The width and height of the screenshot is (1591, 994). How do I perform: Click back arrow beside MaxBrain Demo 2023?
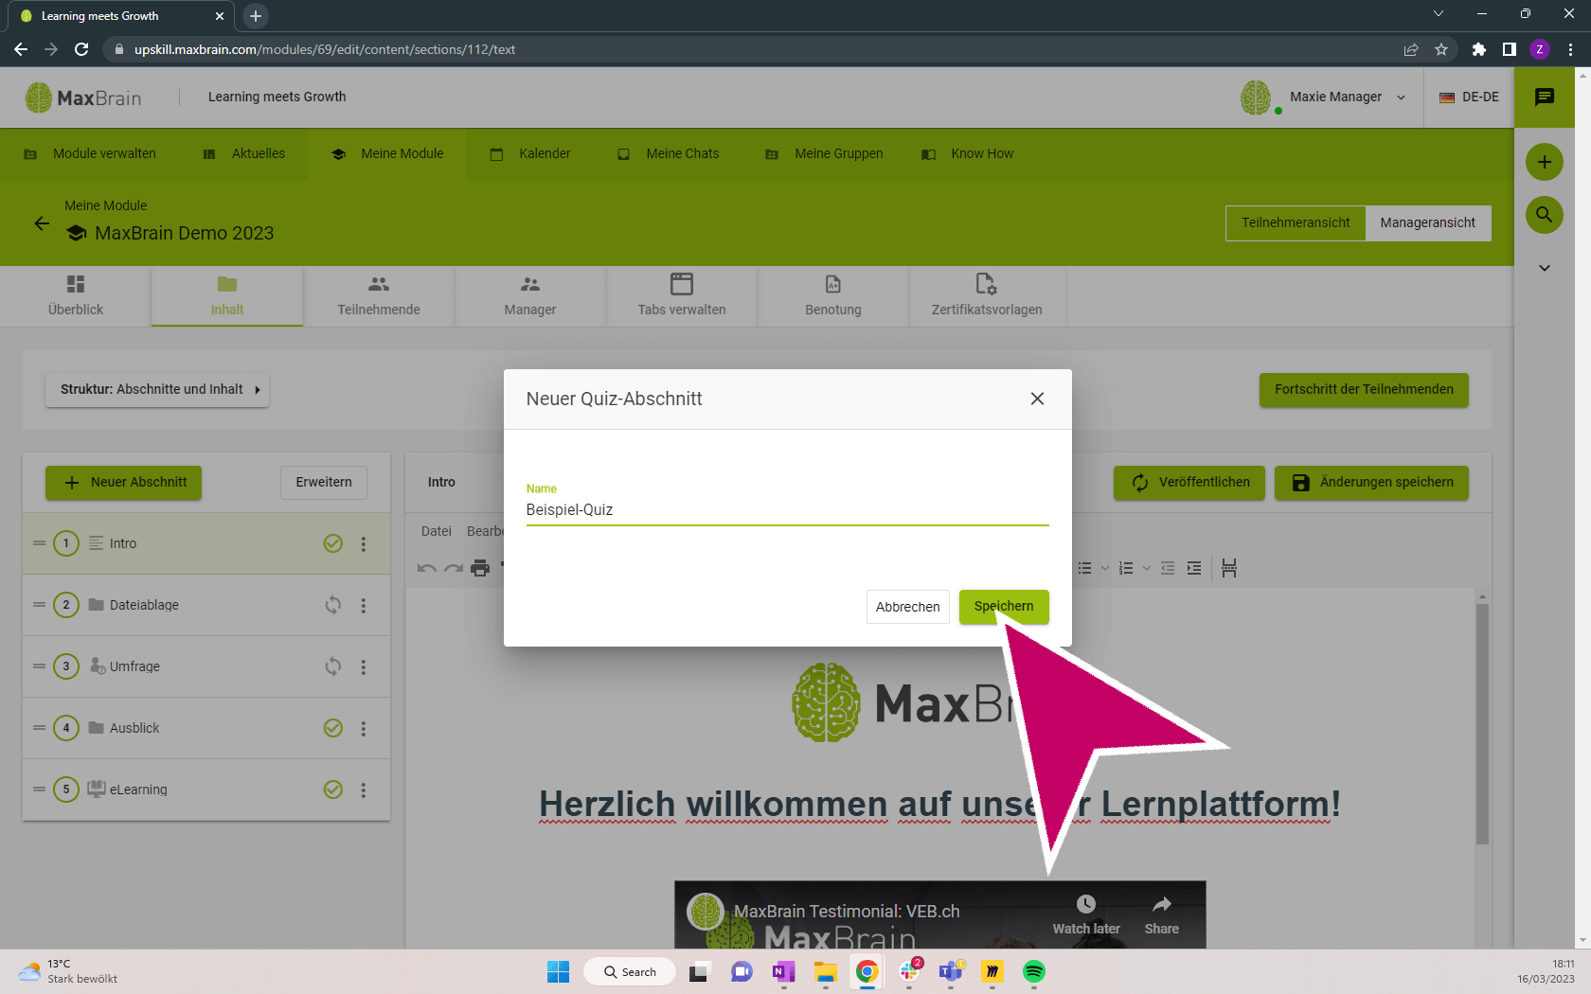point(42,223)
